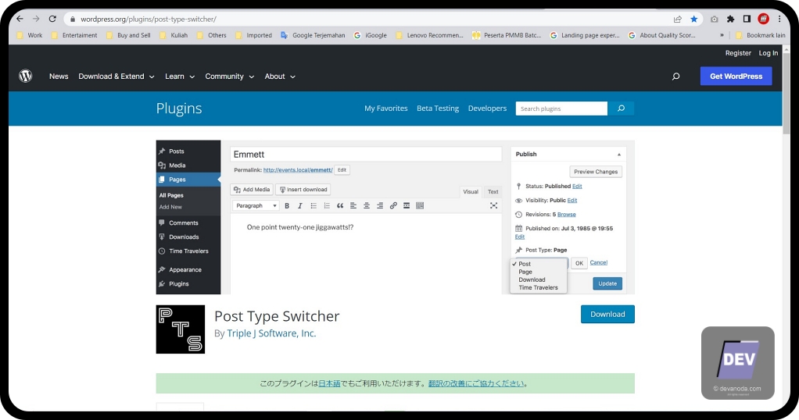Click the share page icon in address bar
799x420 pixels.
point(677,19)
